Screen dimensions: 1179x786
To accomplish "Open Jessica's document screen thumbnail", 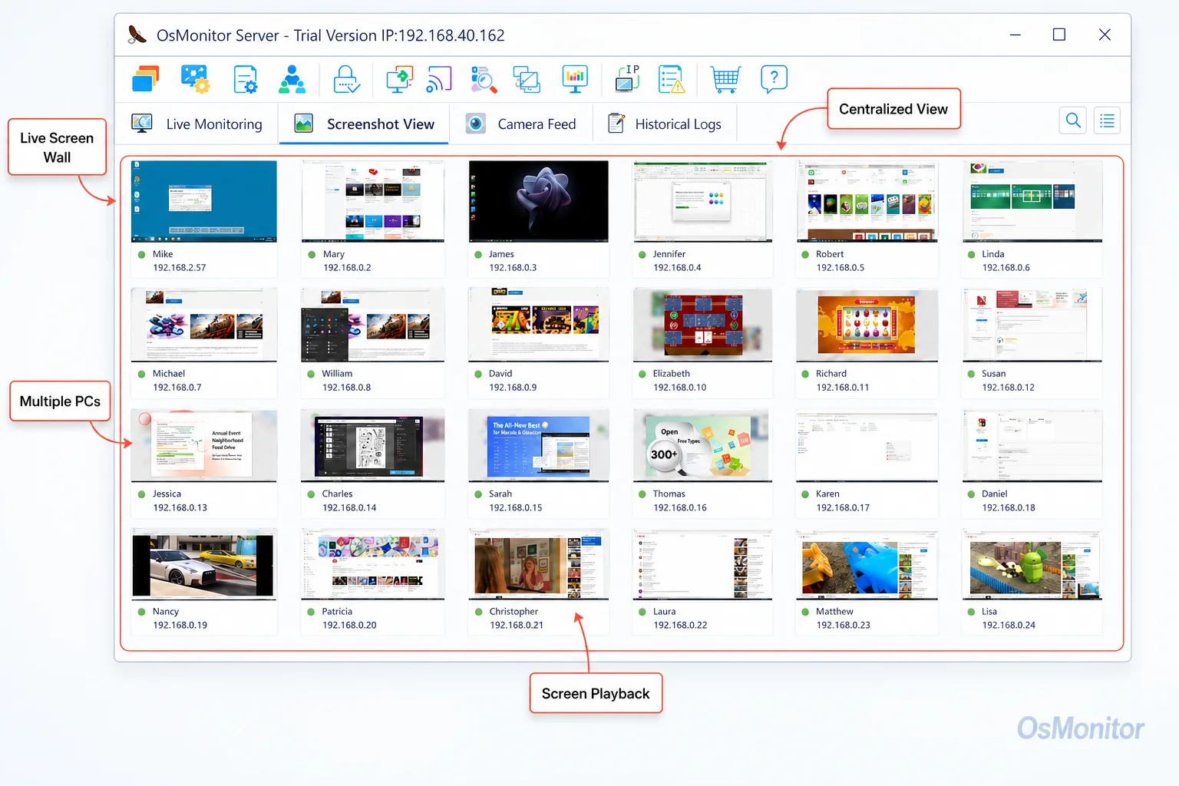I will [x=203, y=445].
